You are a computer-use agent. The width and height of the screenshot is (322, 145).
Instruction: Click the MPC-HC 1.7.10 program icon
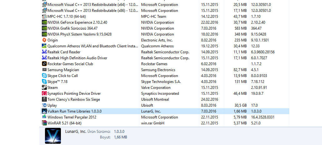[x=44, y=17]
